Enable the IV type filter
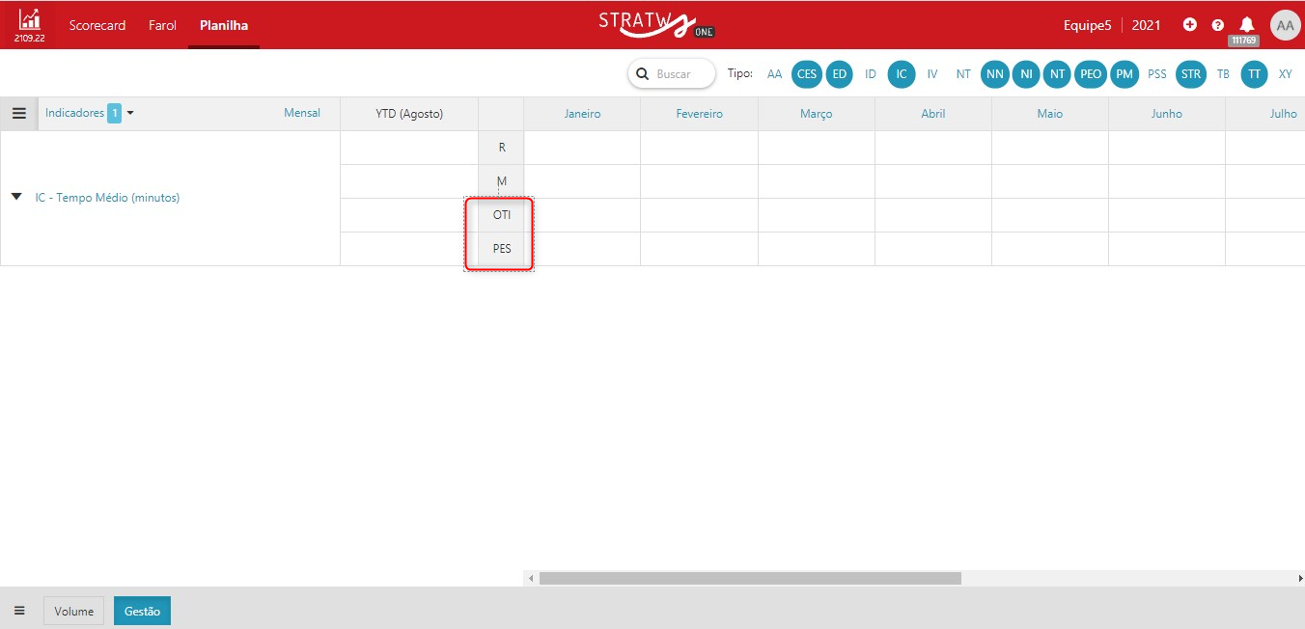Viewport: 1305px width, 629px height. coord(932,74)
